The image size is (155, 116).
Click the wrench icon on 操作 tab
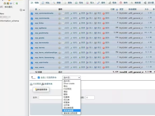pyautogui.click(x=98, y=3)
